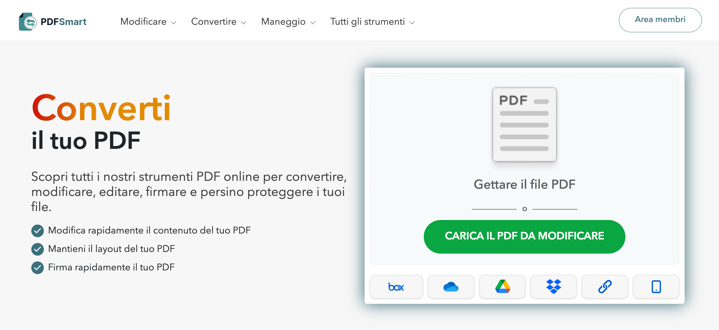Click the PDF document illustration
Image resolution: width=719 pixels, height=330 pixels.
click(524, 125)
